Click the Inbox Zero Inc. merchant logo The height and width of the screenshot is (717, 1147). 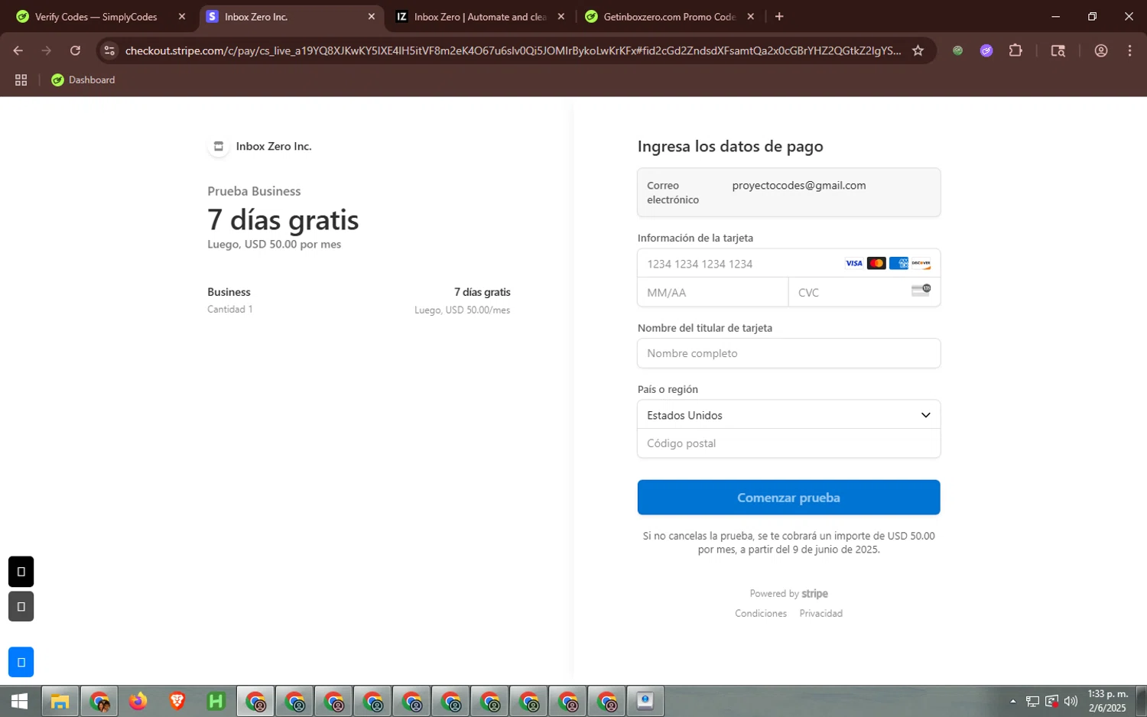pos(218,146)
